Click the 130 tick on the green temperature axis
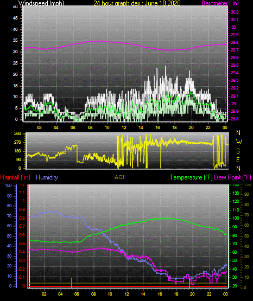The width and height of the screenshot is (253, 301). (x=236, y=193)
